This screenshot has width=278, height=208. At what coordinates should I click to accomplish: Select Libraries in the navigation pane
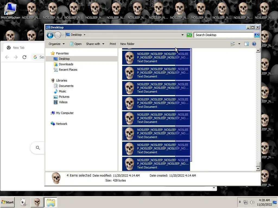pos(62,80)
